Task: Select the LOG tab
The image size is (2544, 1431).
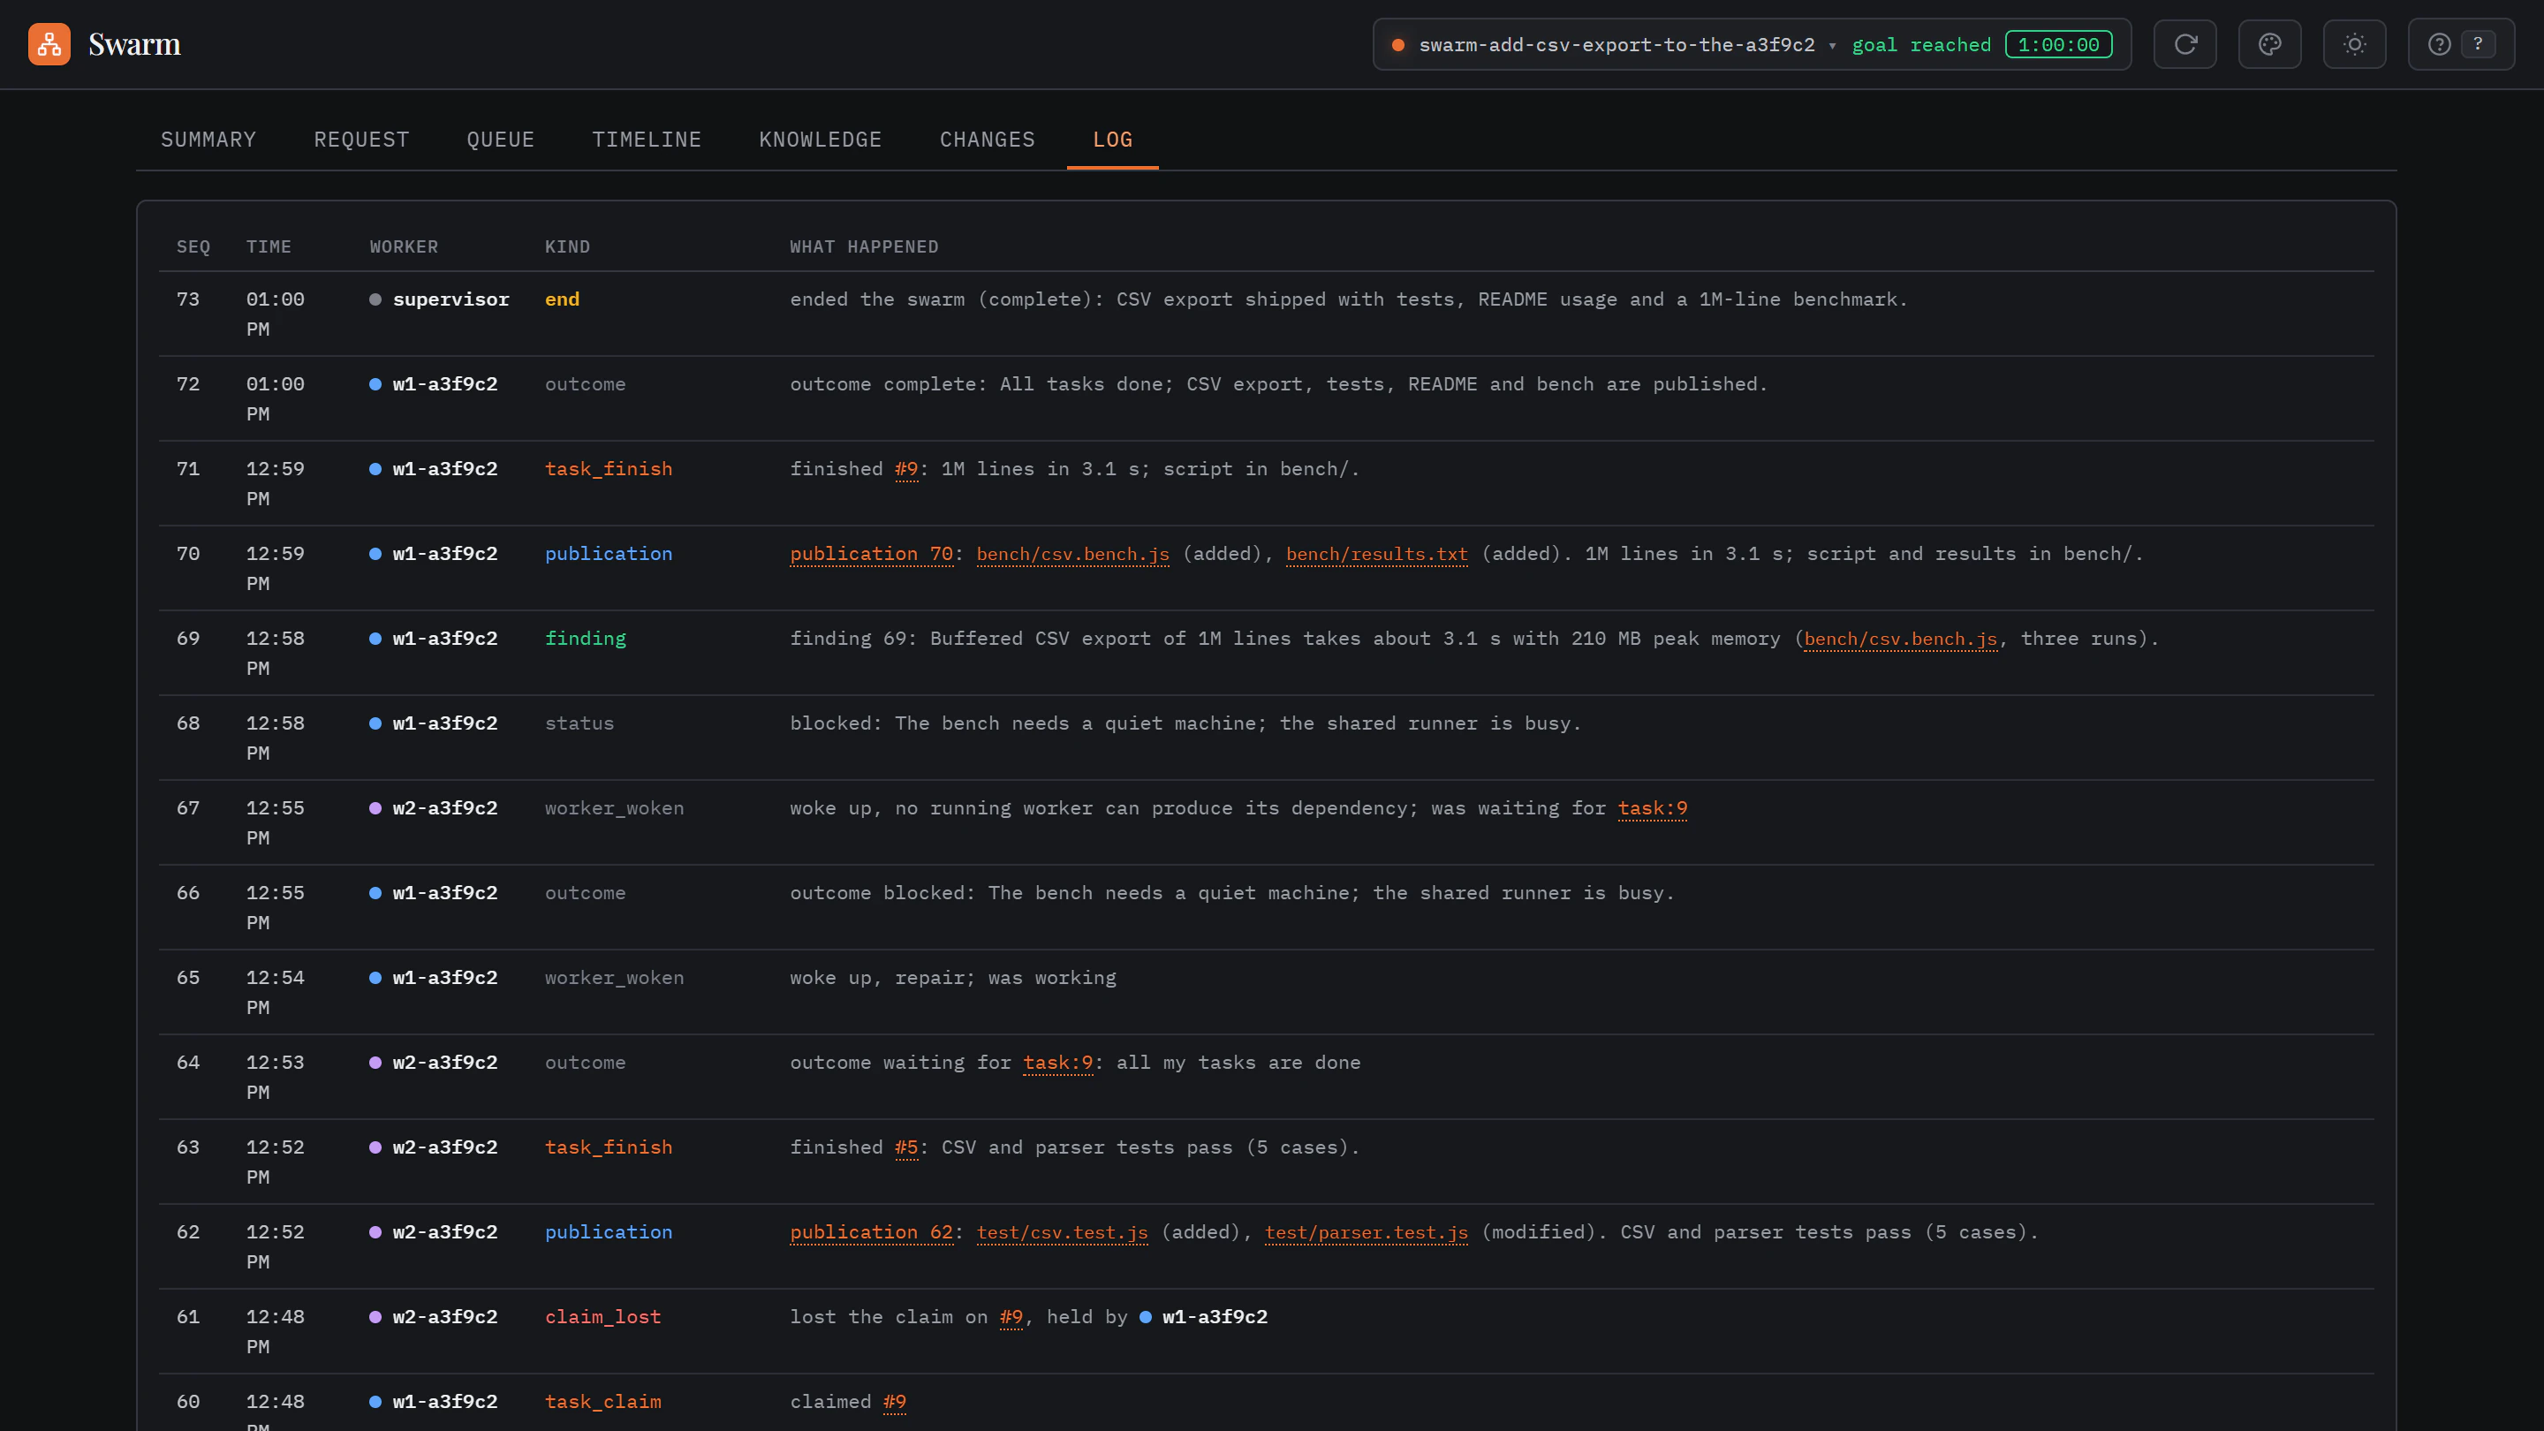Action: tap(1113, 140)
